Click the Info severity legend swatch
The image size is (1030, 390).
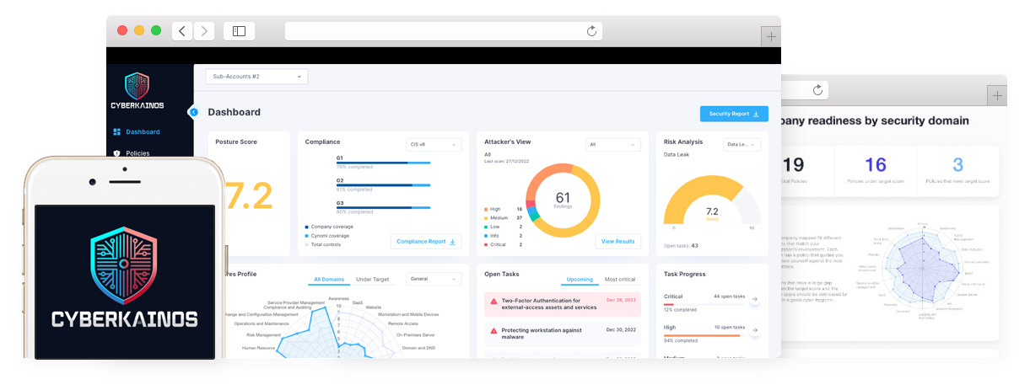coord(486,235)
